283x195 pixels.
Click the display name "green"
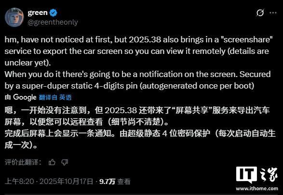38,13
